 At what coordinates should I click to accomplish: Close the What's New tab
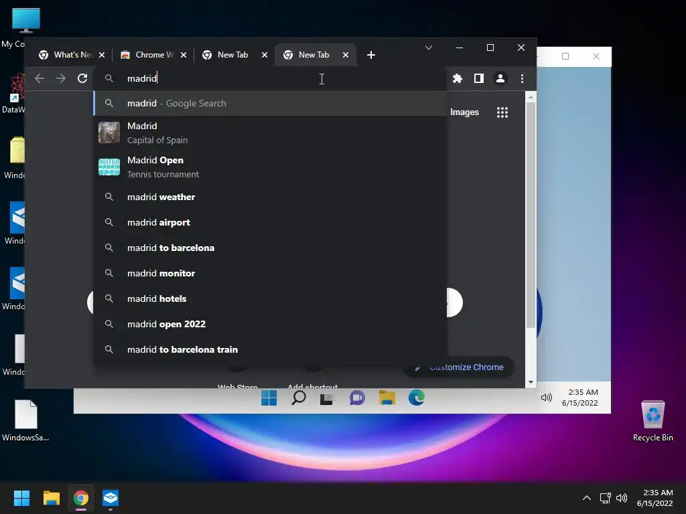[102, 55]
